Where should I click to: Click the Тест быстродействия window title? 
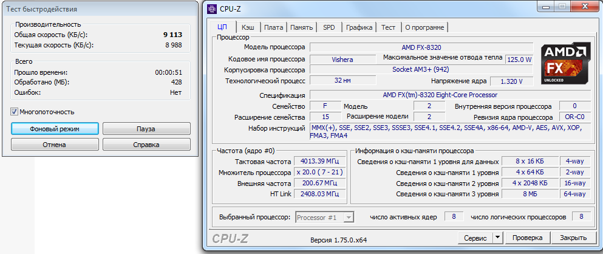point(41,9)
